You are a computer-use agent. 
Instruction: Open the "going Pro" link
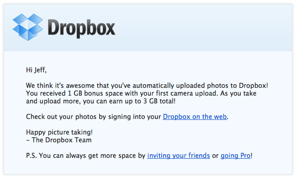click(x=236, y=156)
